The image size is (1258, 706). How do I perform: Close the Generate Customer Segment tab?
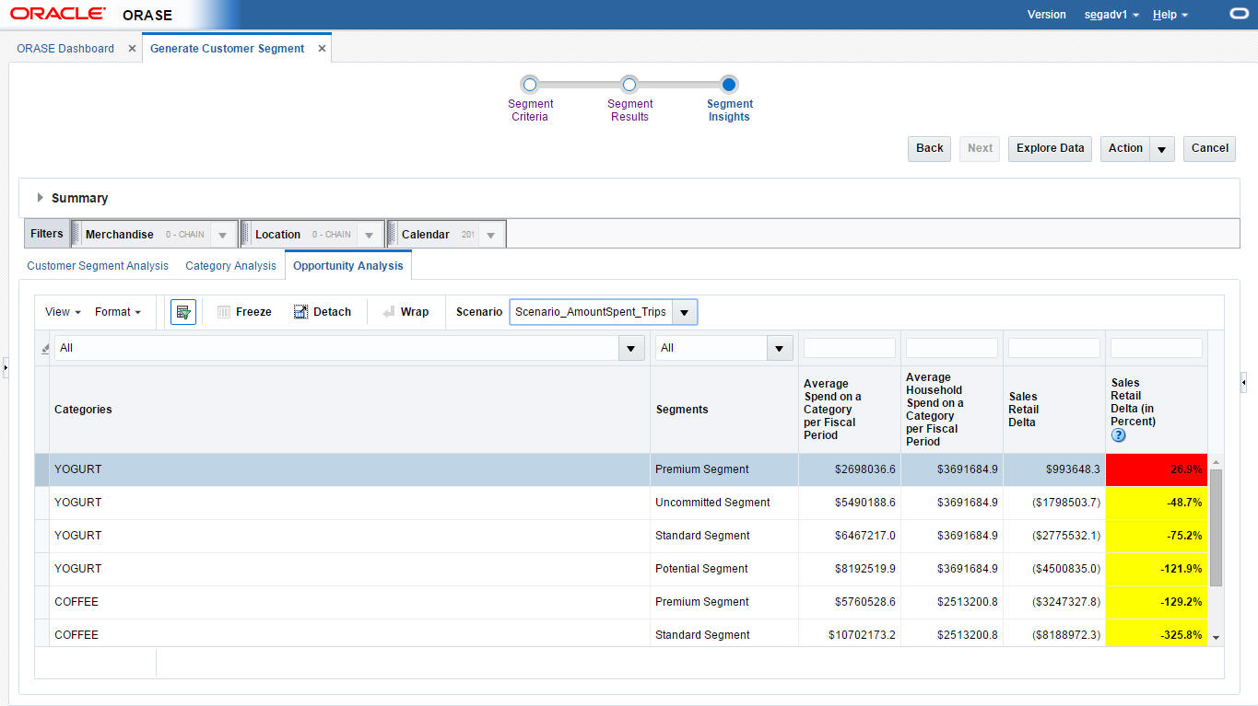click(x=322, y=49)
